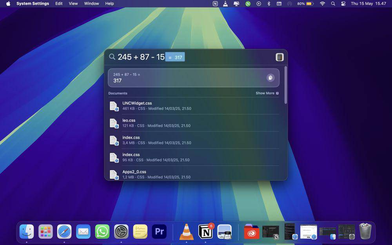Click the Thu 15 May 15.47 clock
Image resolution: width=392 pixels, height=245 pixels.
(368, 4)
